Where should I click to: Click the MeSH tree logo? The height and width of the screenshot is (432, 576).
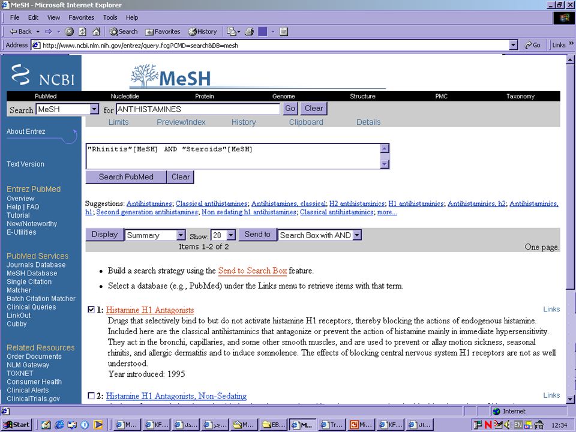click(x=170, y=76)
